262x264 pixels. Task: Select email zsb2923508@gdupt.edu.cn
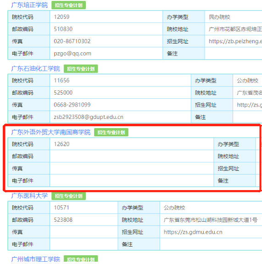pos(89,117)
